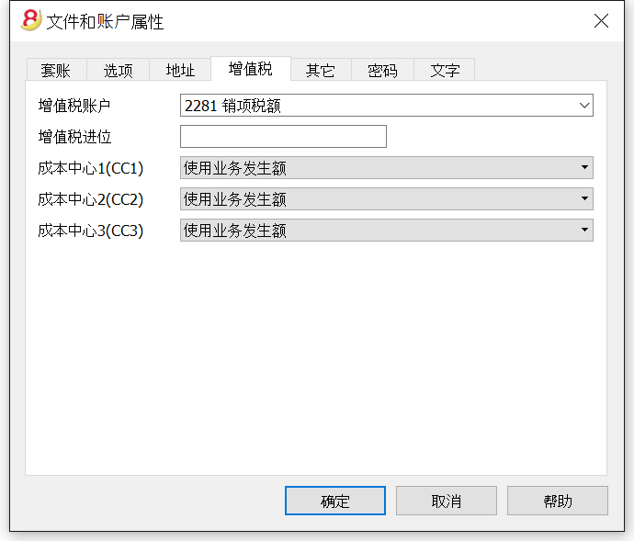
Task: Expand the 增值税账户 dropdown arrow
Action: 583,106
